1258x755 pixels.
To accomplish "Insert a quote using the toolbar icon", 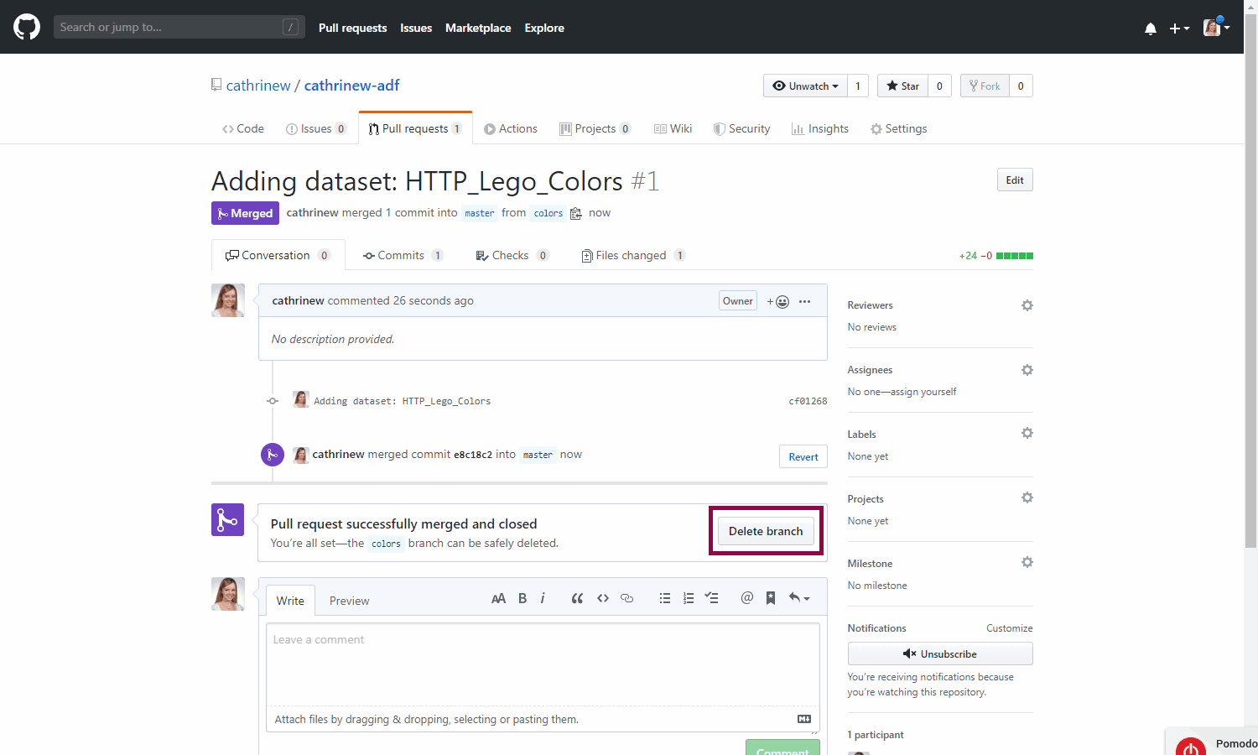I will [x=577, y=598].
